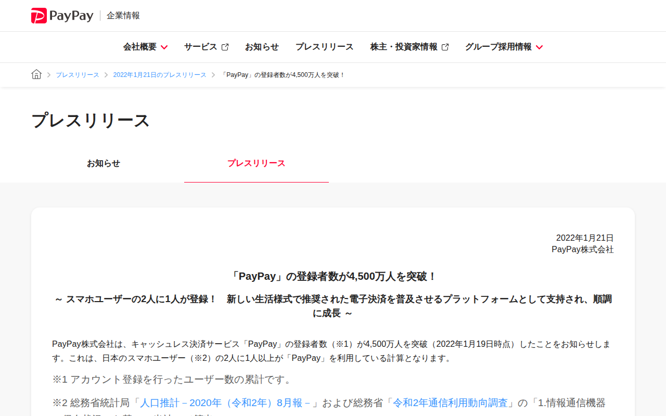This screenshot has height=416, width=666.
Task: Click the PayPay logo in the header
Action: point(62,16)
